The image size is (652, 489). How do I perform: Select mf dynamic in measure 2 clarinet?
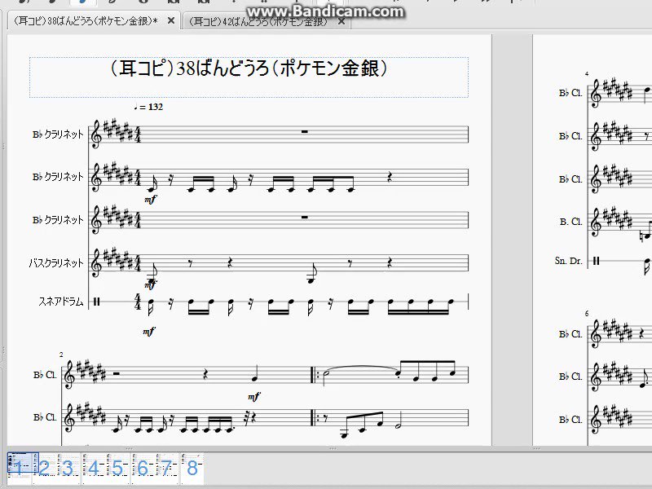click(x=254, y=397)
